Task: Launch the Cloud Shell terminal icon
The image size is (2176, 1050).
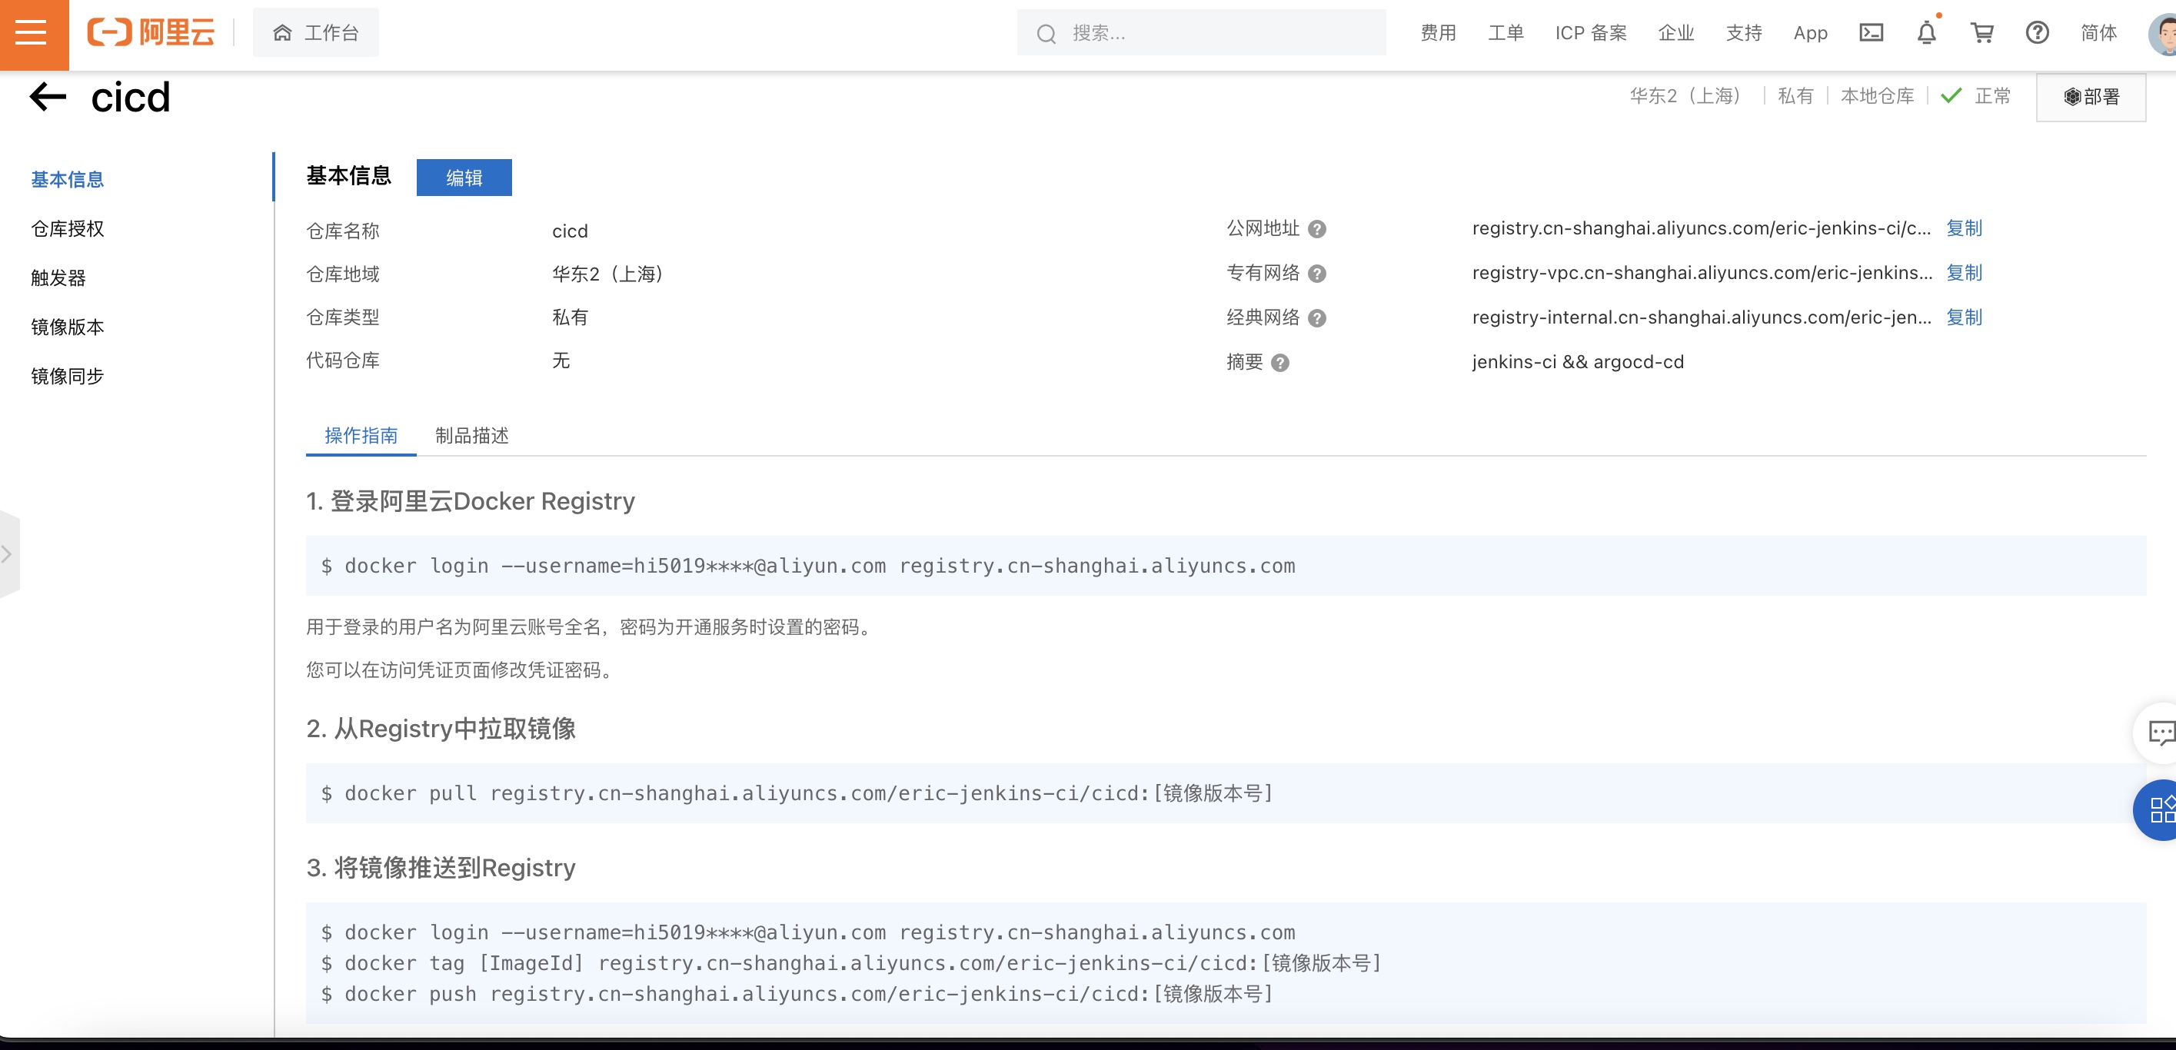Action: [x=1871, y=32]
